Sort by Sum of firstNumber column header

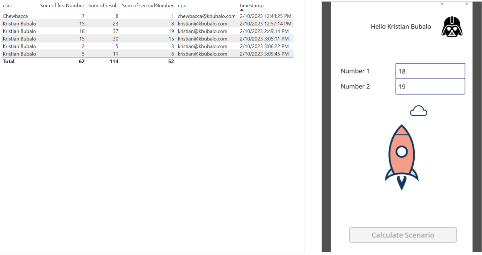(x=62, y=6)
